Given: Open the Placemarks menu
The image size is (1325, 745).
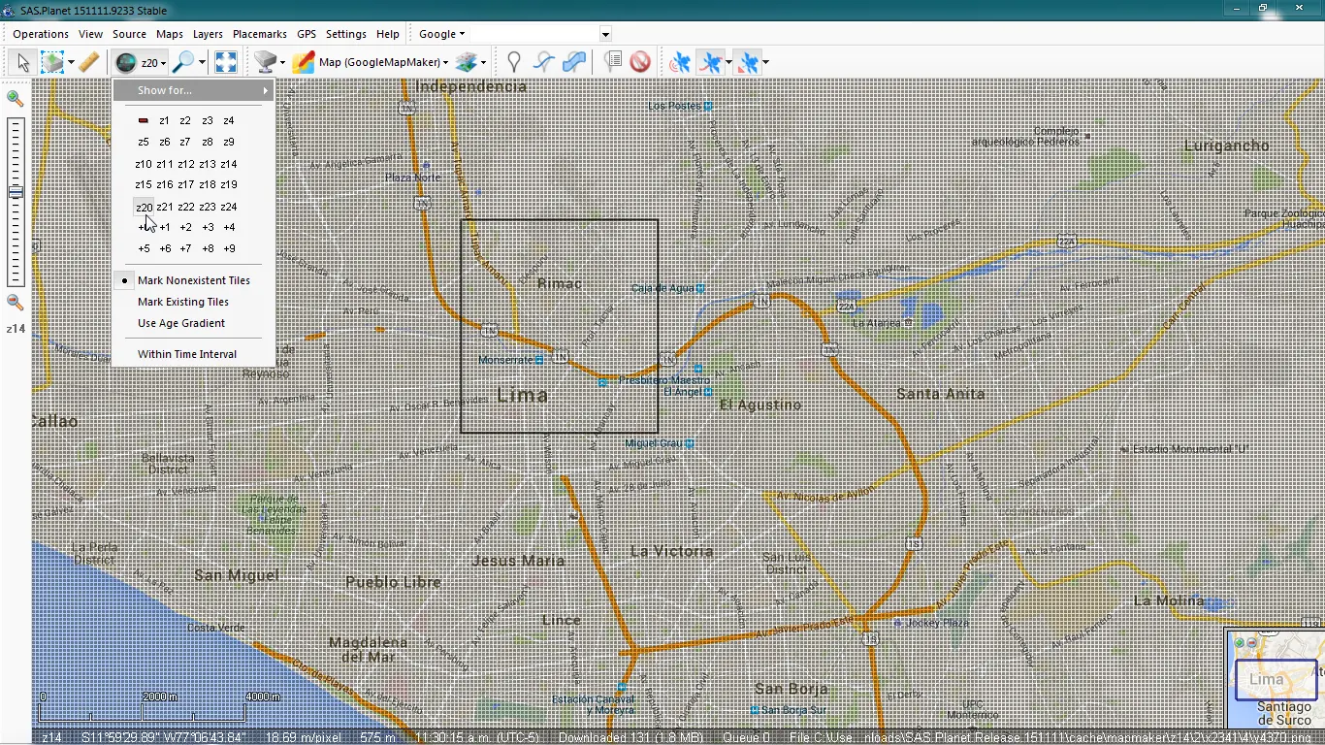Looking at the screenshot, I should pos(260,34).
